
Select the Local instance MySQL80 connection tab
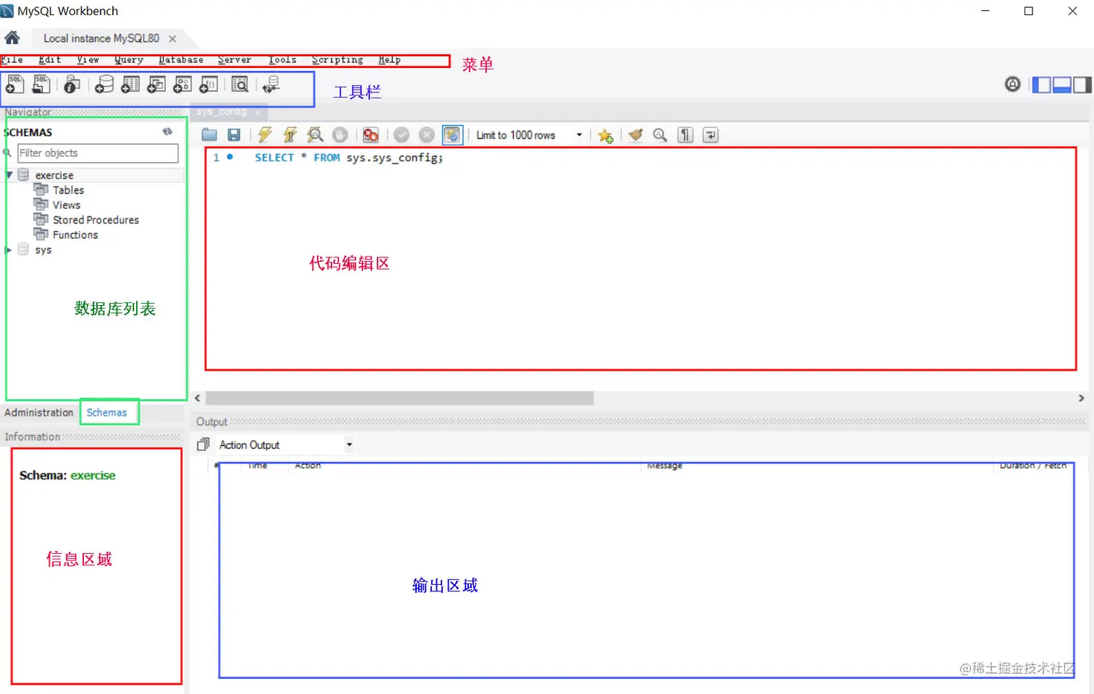coord(101,38)
